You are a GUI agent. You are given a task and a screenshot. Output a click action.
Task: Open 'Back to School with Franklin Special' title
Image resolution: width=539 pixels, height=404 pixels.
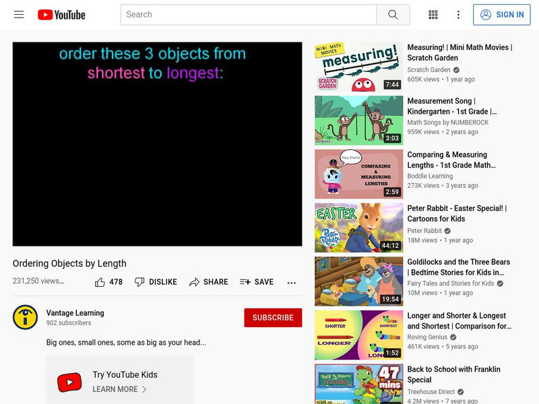pyautogui.click(x=453, y=374)
